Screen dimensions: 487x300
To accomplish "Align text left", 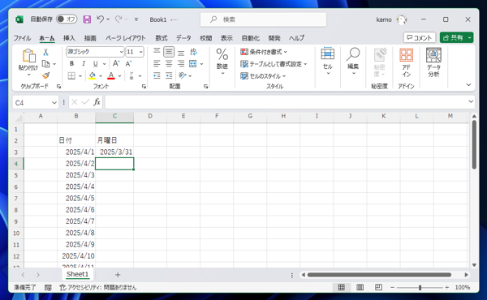I will [157, 63].
